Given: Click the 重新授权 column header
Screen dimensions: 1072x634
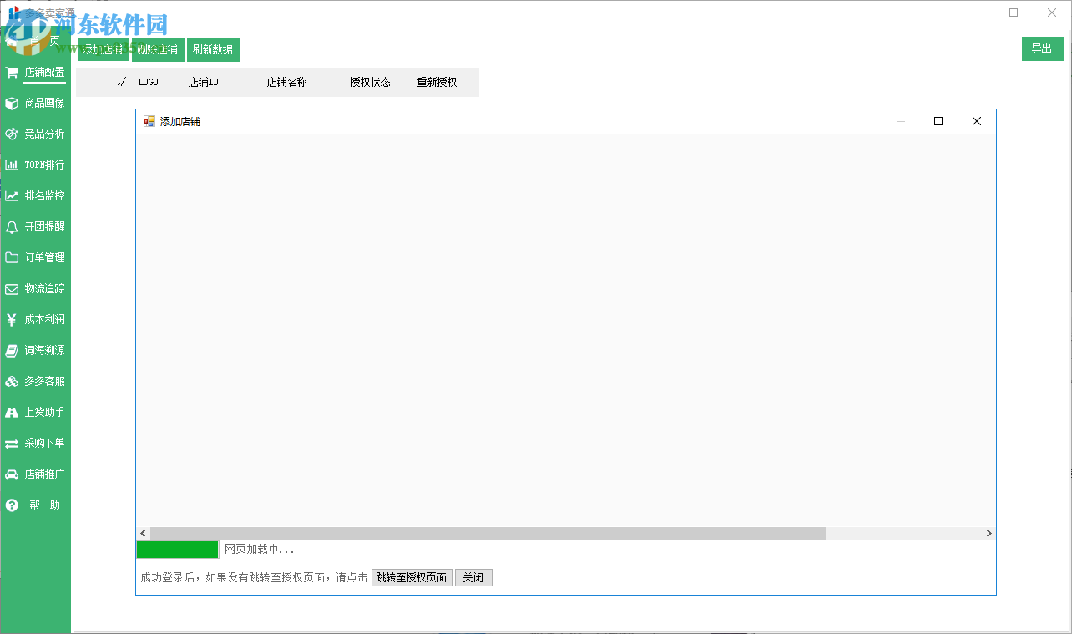Looking at the screenshot, I should (437, 82).
